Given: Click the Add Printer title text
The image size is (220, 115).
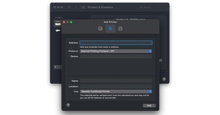Looking at the screenshot, I should click(x=110, y=22).
